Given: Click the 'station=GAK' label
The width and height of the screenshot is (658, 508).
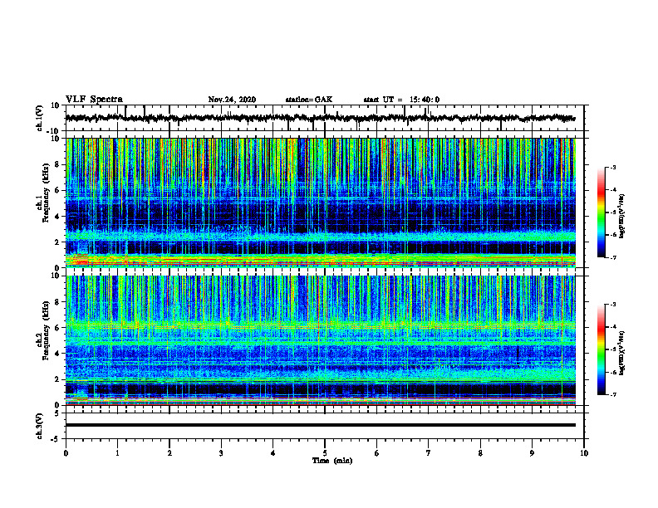Looking at the screenshot, I should [309, 100].
